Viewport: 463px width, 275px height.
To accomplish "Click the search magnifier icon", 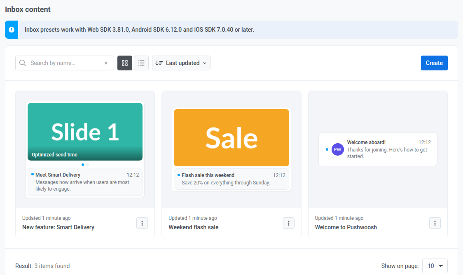I will click(22, 63).
